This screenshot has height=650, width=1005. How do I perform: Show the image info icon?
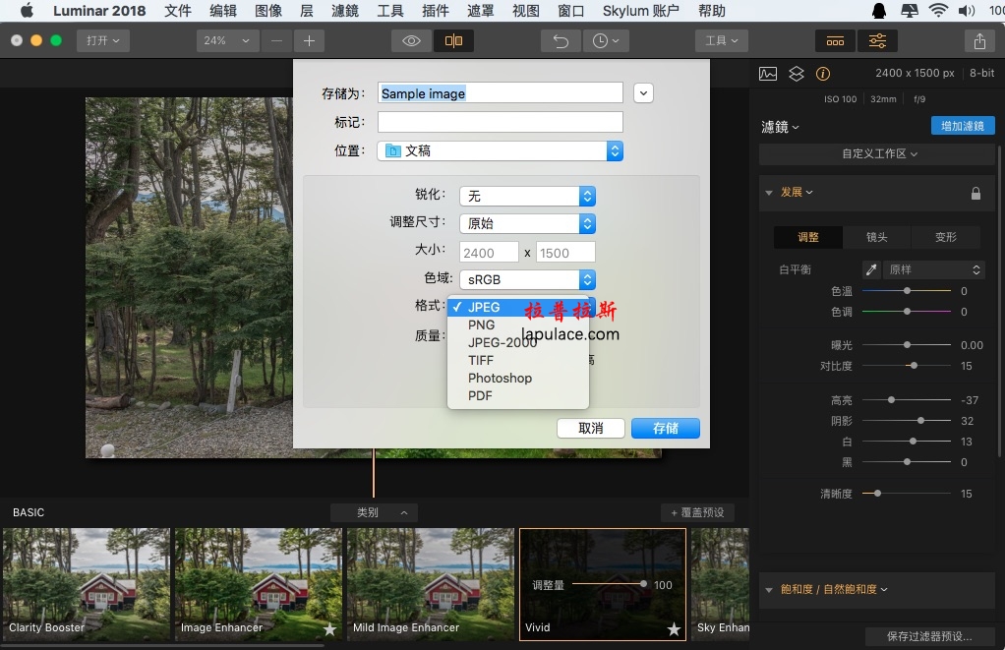(823, 74)
